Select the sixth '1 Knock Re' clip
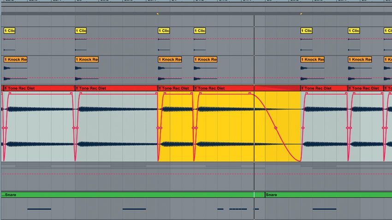The image size is (392, 220). [360, 59]
